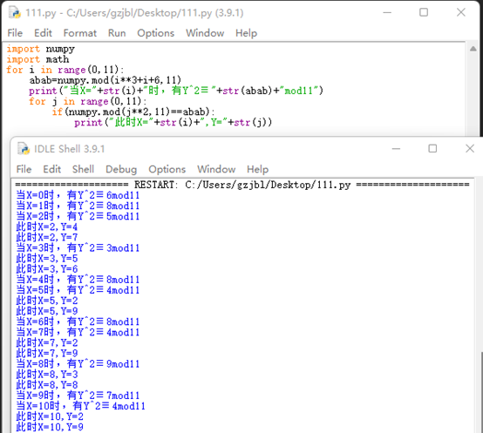Click the output line '当X=8时，有Y^2≡9mod11'
This screenshot has width=483, height=433.
pos(78,364)
